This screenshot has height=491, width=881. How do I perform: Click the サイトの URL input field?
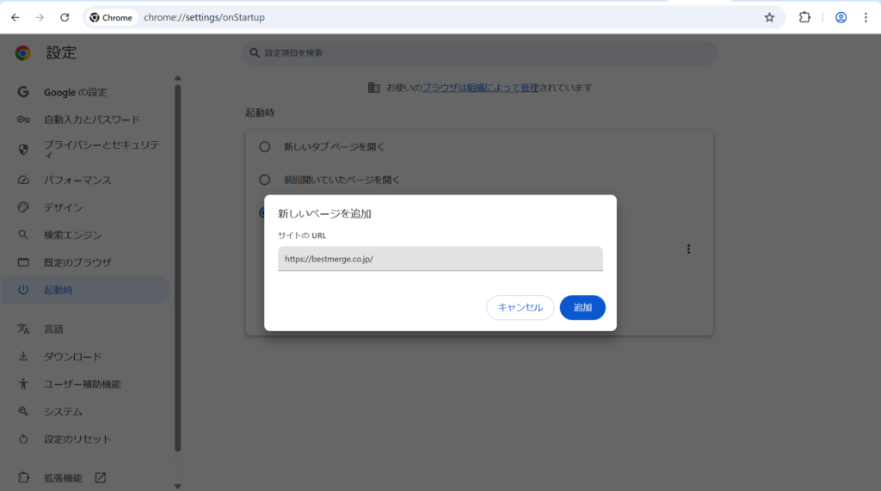coord(440,258)
